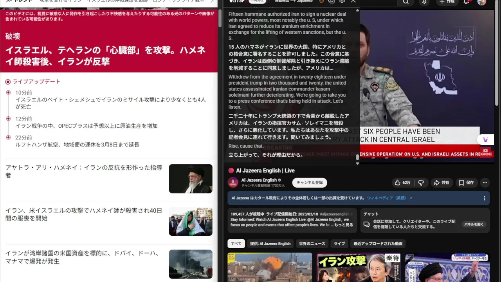Screen dimensions: 501x282
Task: Open info banner vertical dots menu
Action: (484, 198)
